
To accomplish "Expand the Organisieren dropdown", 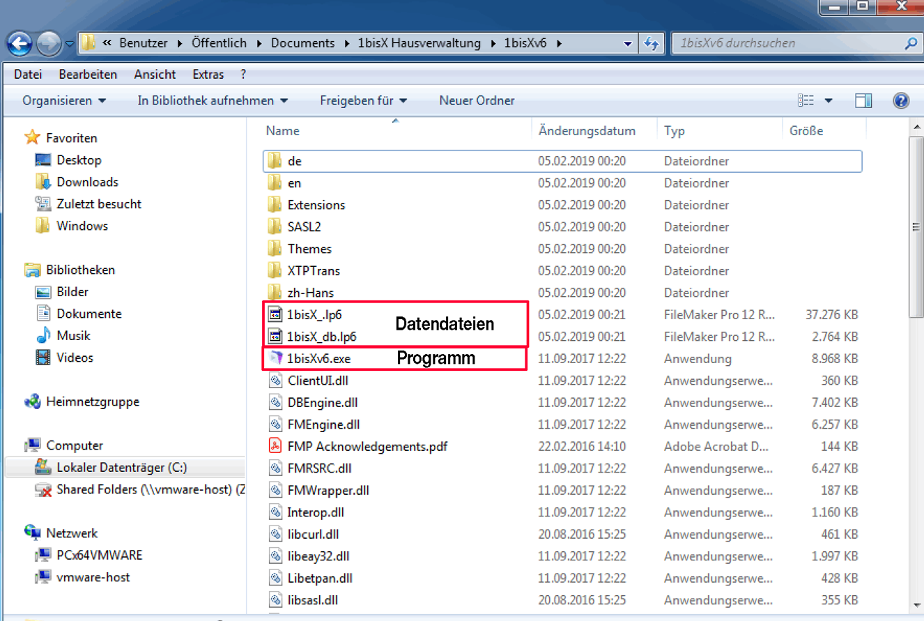I will click(x=64, y=101).
